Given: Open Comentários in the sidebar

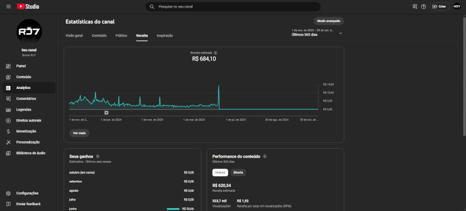Looking at the screenshot, I should click(x=29, y=99).
